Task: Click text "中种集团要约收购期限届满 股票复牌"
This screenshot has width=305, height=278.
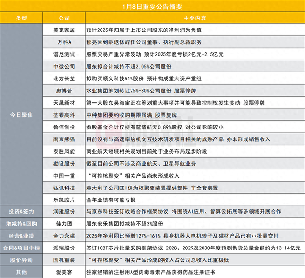Action: click(132, 115)
